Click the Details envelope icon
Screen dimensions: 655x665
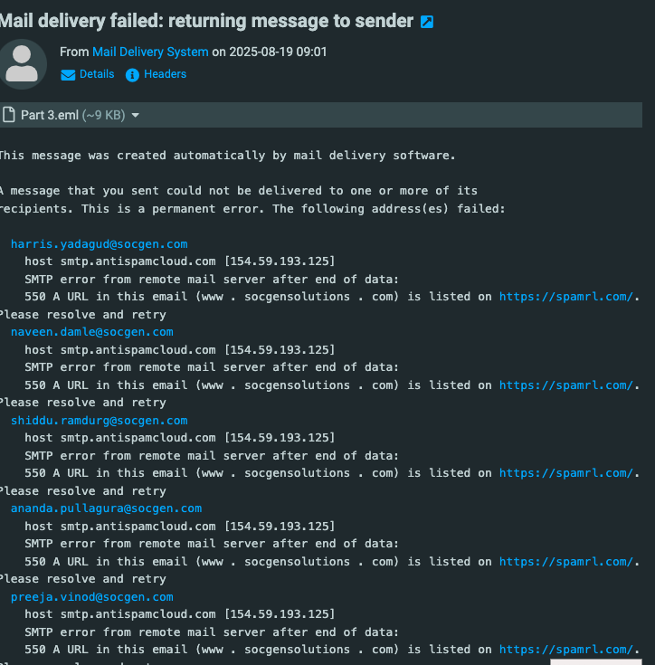[68, 75]
